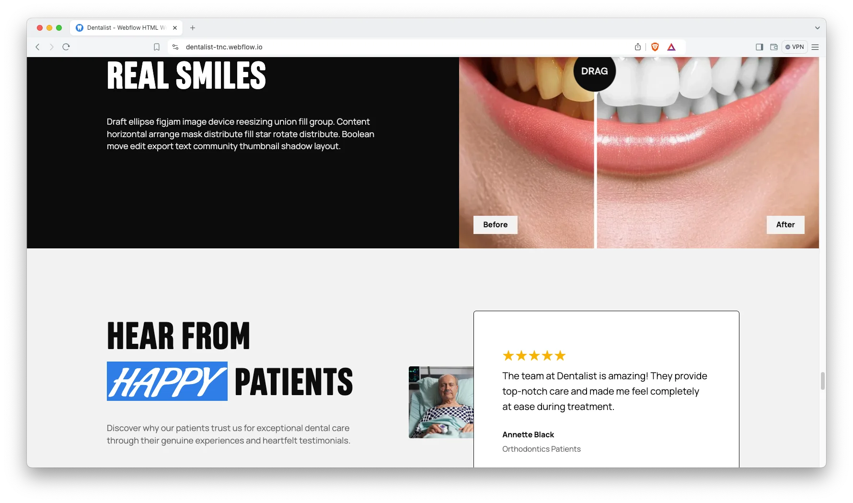Open the browser hamburger menu

pos(815,47)
